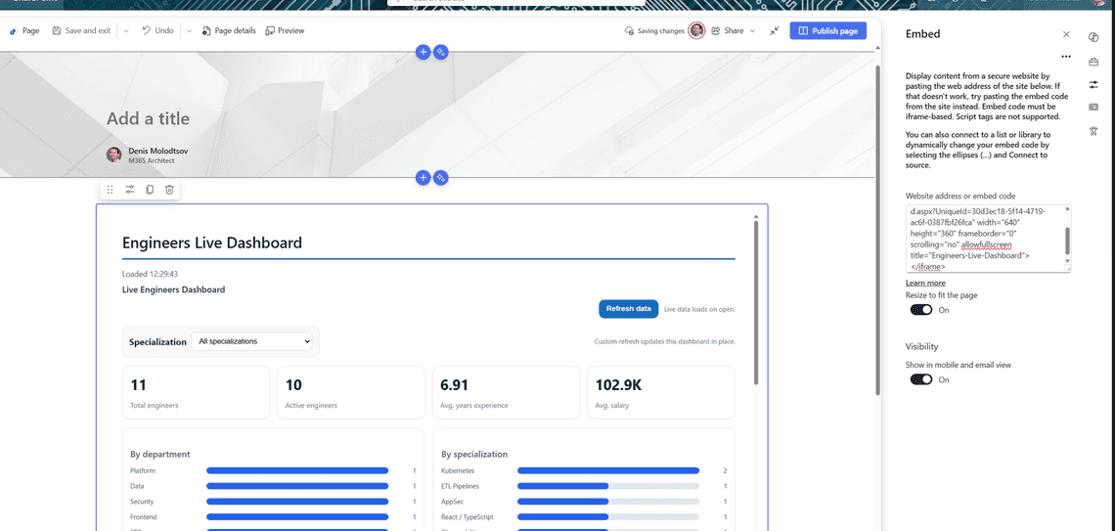Delete the Embed web part
Screen dimensions: 1115x531
point(169,190)
